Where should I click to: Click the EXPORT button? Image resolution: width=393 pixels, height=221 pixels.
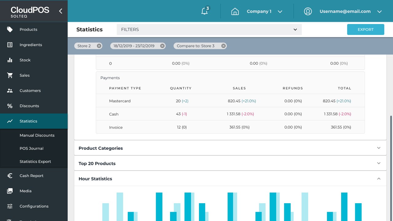point(366,29)
